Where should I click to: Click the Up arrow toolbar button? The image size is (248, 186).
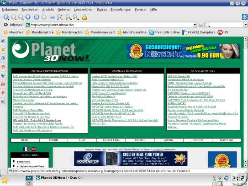(x=21, y=17)
